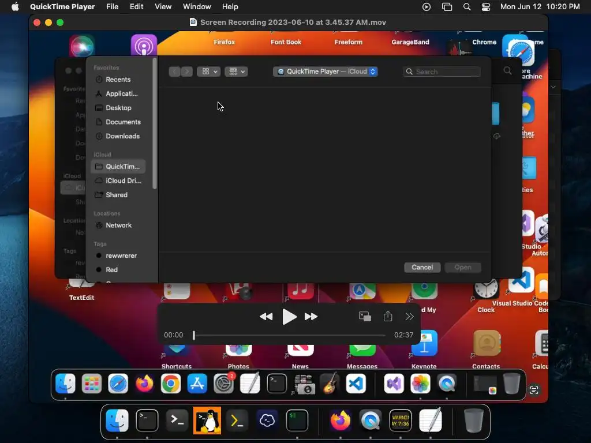Click the back arrow in the dialog toolbar
The width and height of the screenshot is (591, 443).
point(174,72)
